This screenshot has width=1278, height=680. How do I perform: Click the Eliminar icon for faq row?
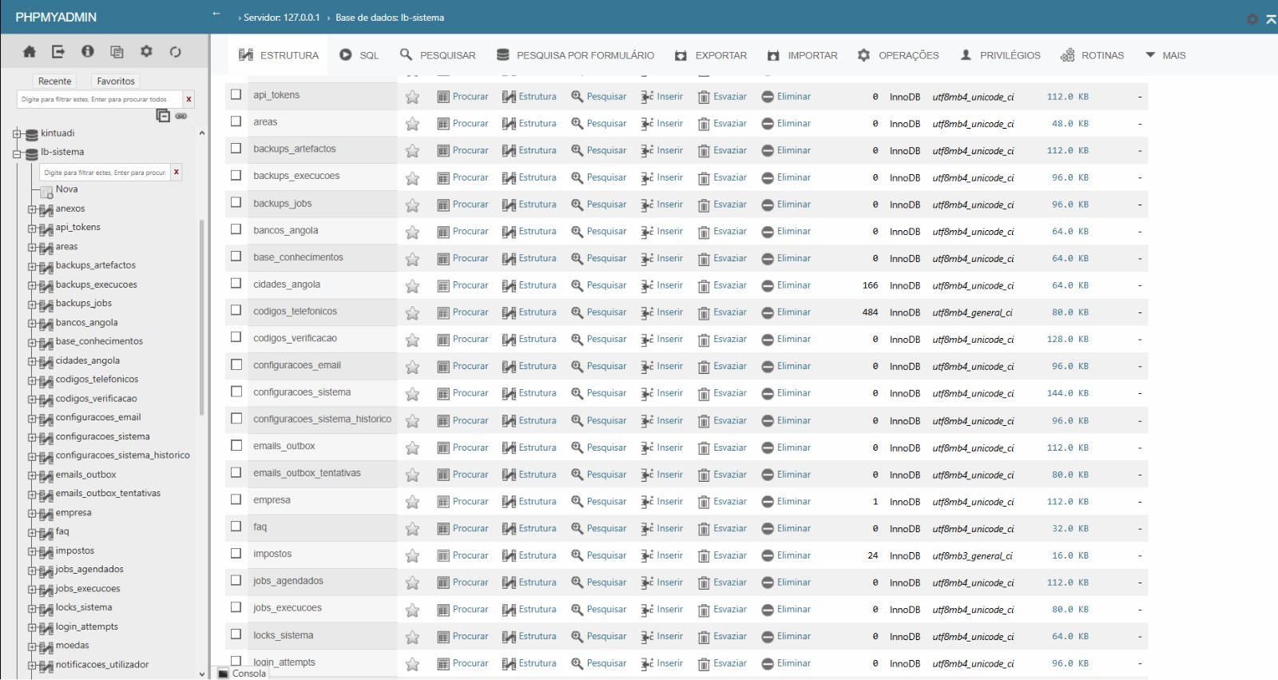768,529
